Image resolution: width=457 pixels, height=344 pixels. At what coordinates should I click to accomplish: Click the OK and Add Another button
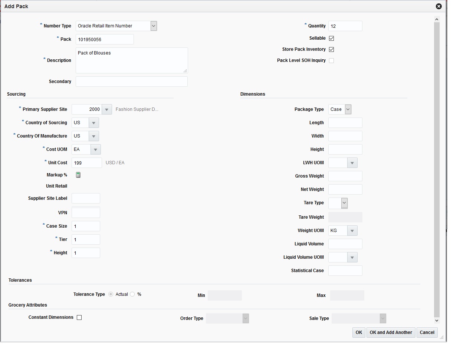391,333
